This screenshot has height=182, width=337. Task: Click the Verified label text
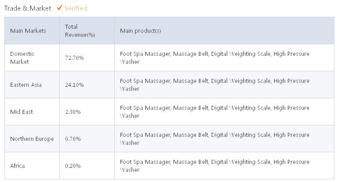(x=76, y=8)
